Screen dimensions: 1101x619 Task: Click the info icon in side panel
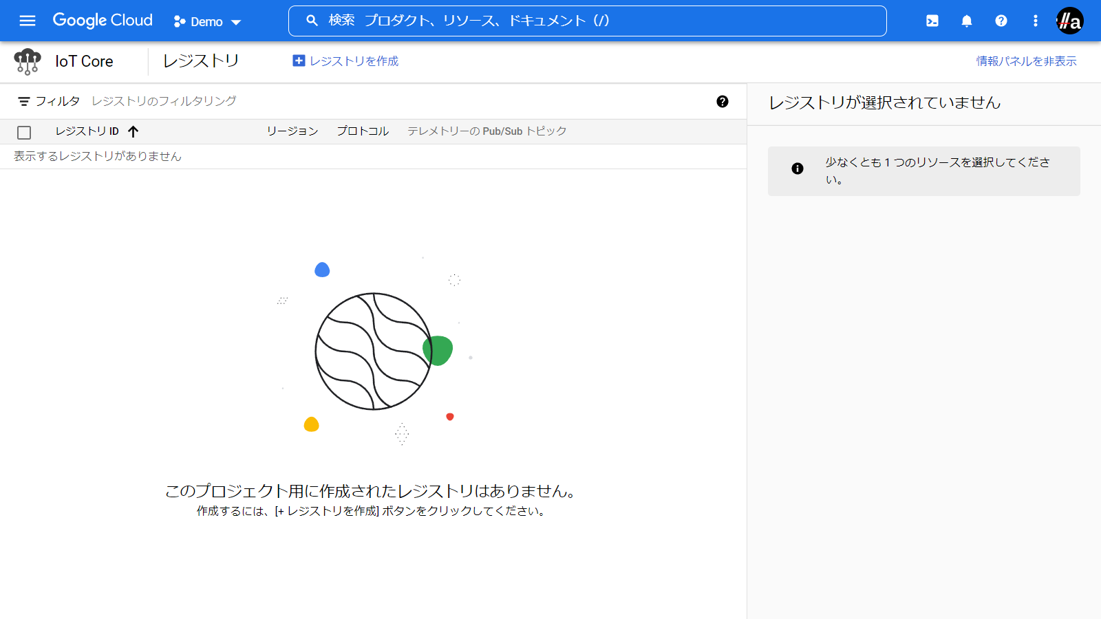coord(798,169)
